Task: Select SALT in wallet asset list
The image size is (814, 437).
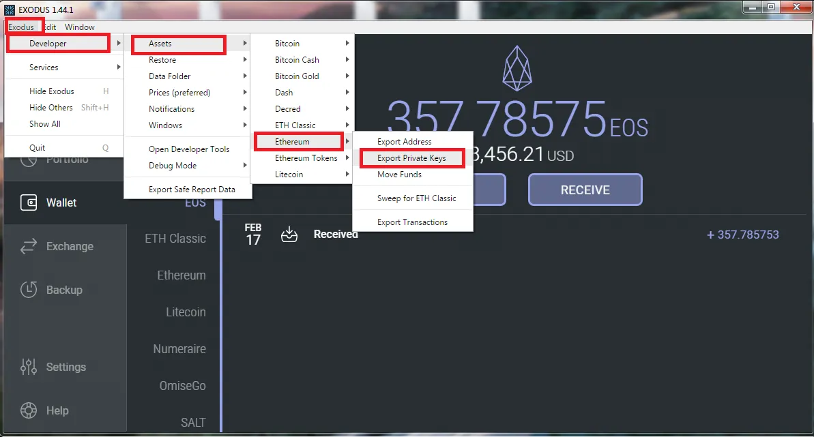Action: pos(193,423)
